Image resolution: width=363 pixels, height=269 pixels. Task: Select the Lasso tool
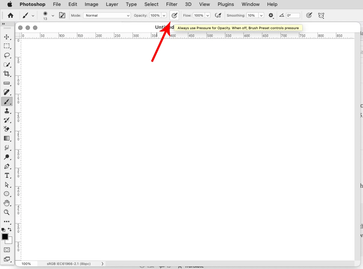point(7,55)
